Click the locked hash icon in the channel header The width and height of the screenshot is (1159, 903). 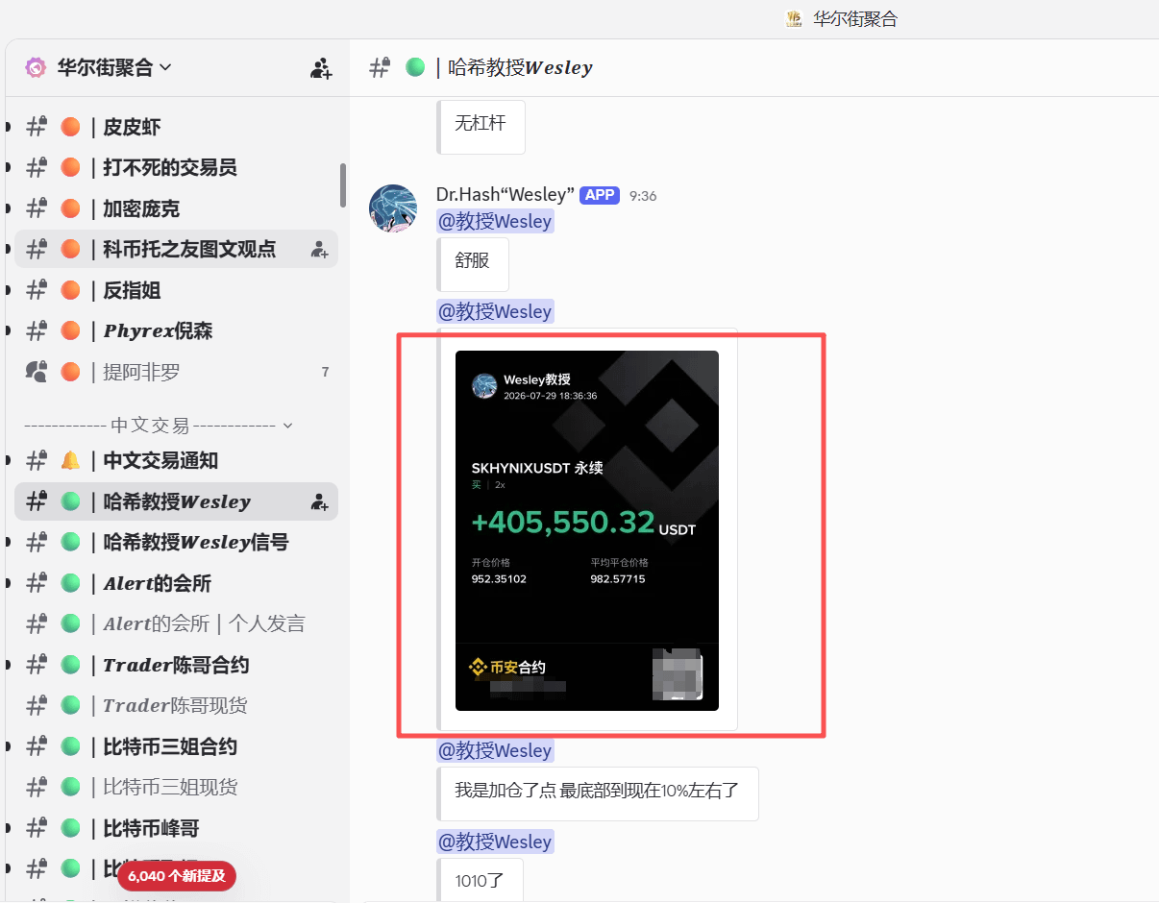(x=381, y=67)
